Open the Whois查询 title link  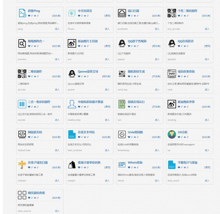point(135,162)
